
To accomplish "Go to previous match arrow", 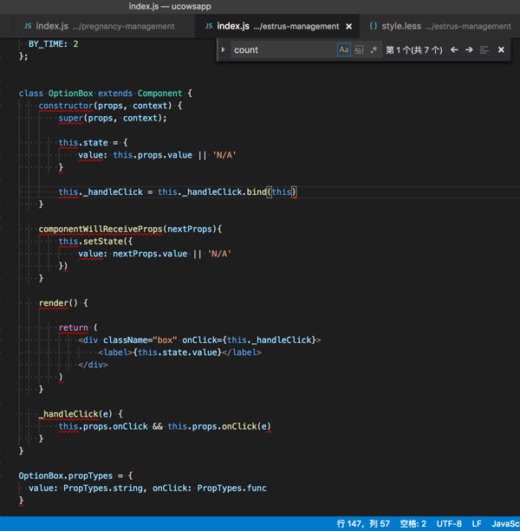I will click(x=453, y=50).
